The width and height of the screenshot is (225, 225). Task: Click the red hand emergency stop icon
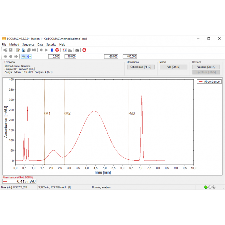click(85, 50)
